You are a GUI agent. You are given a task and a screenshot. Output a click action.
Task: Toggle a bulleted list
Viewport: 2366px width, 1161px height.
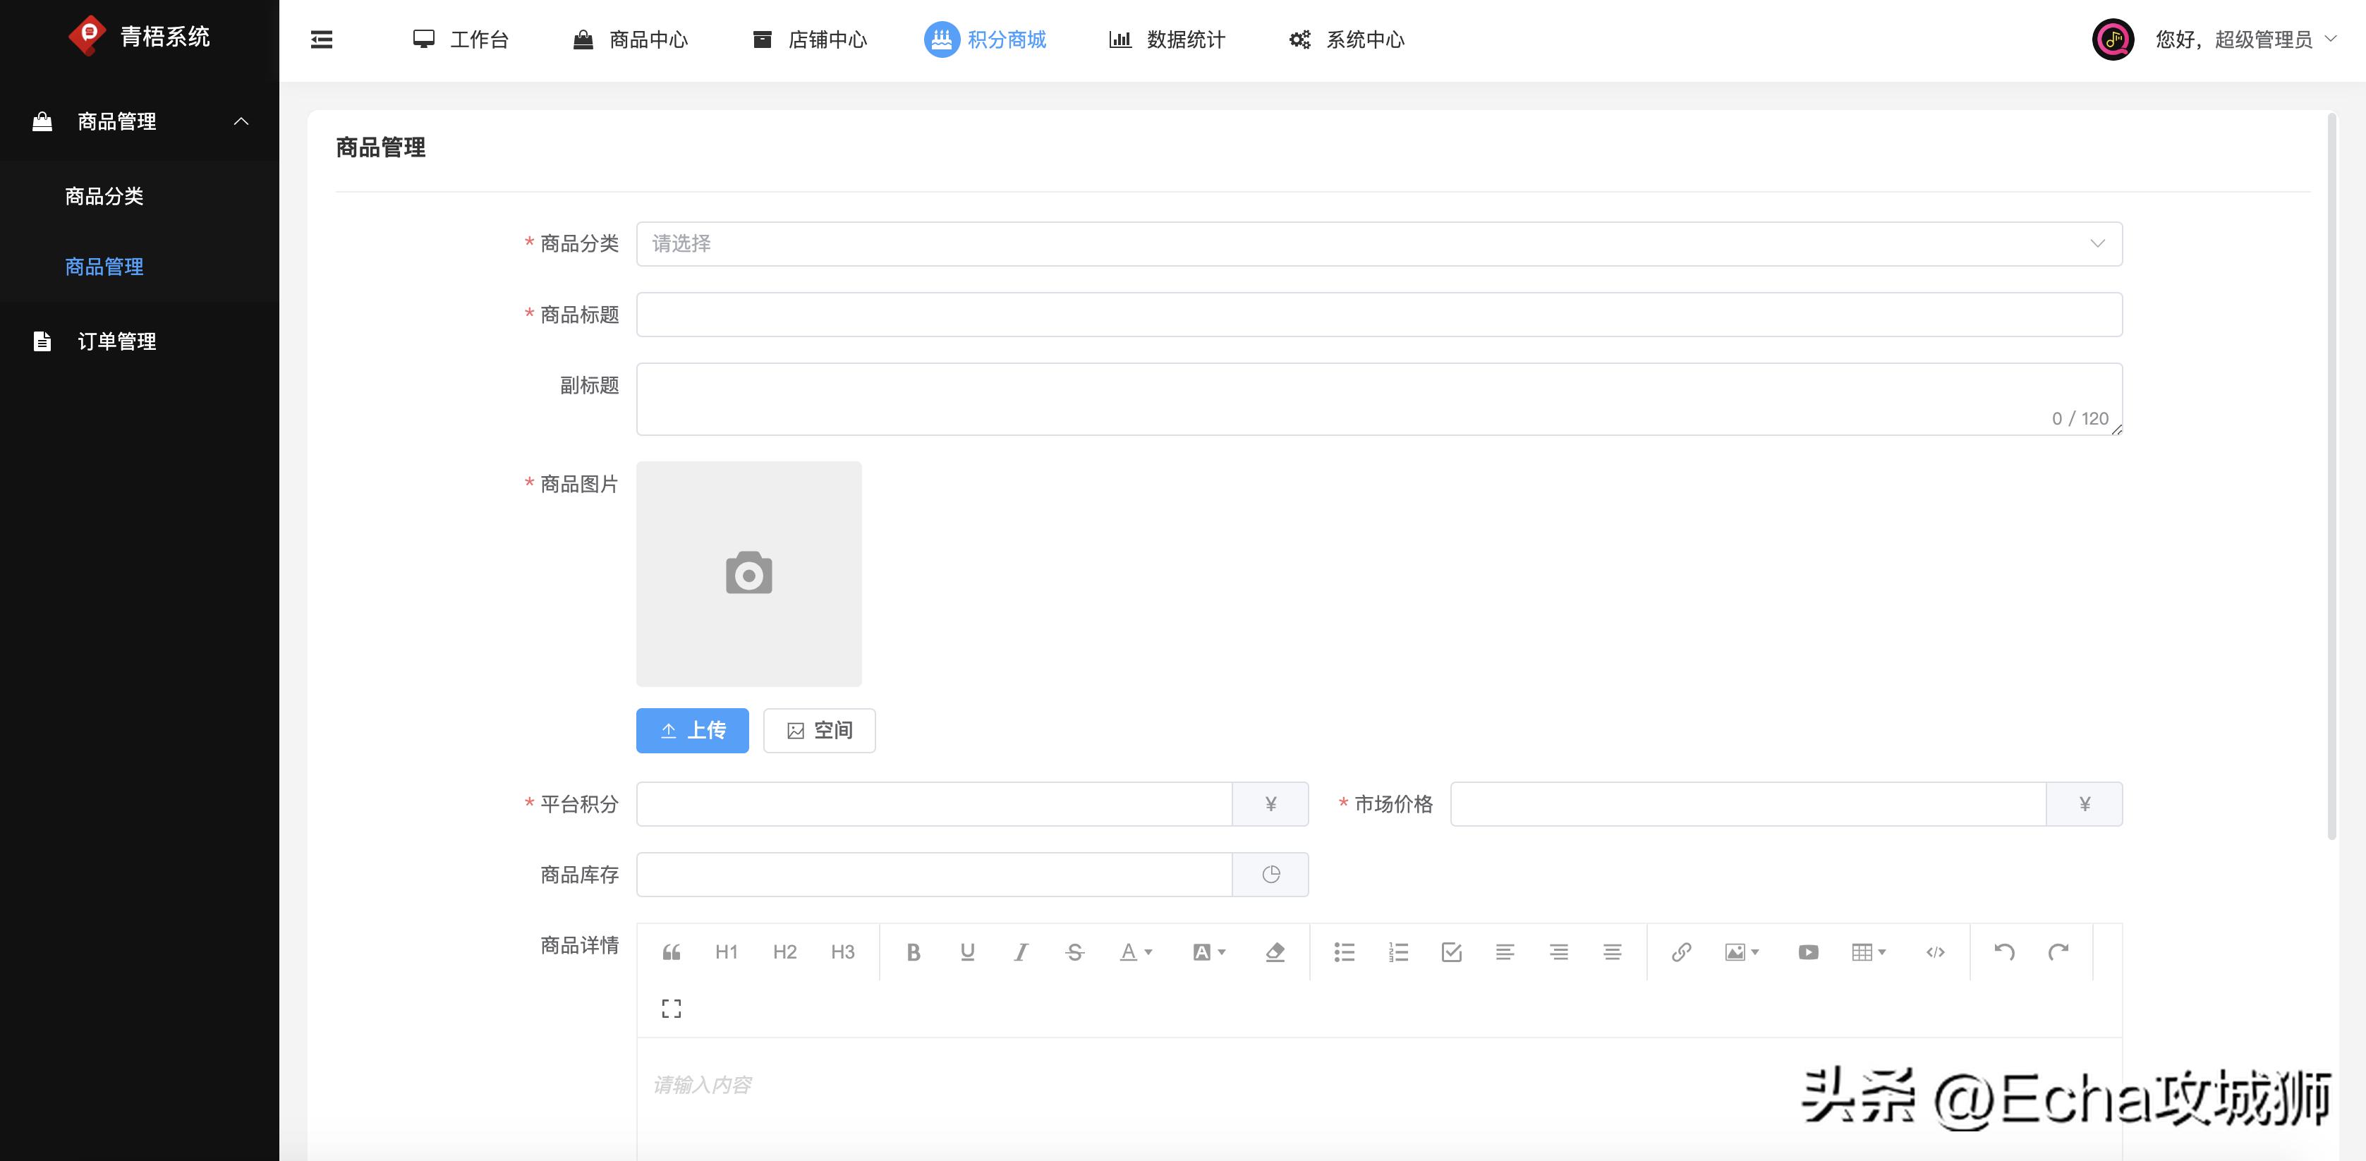(x=1345, y=952)
